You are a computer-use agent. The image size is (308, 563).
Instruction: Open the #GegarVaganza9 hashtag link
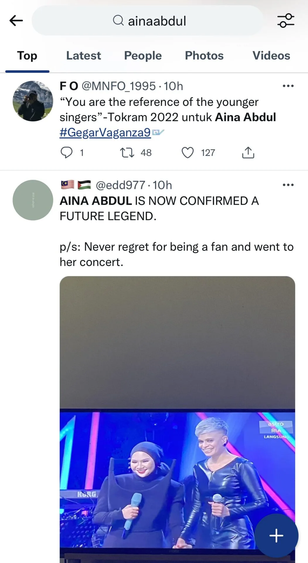pos(105,133)
